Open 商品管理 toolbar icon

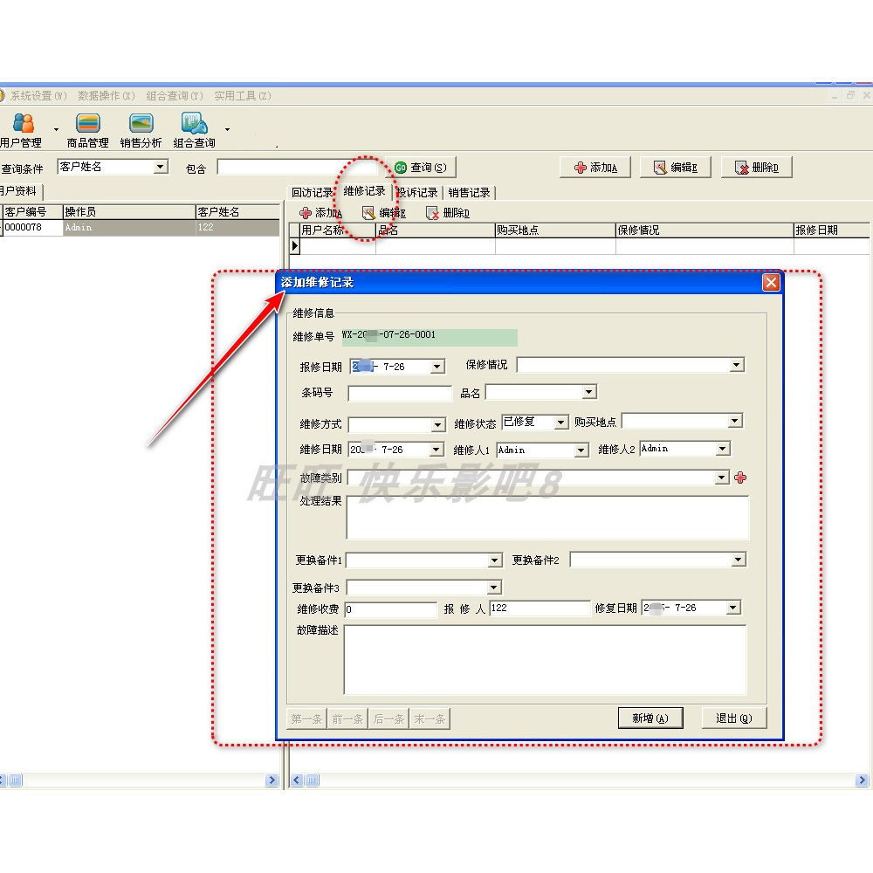pos(87,130)
